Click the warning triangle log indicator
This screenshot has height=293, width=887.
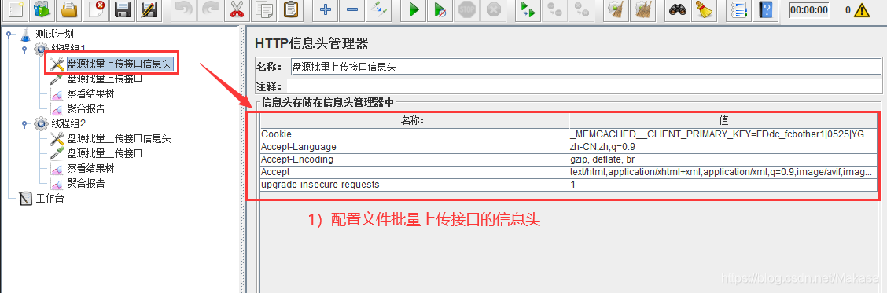(862, 9)
